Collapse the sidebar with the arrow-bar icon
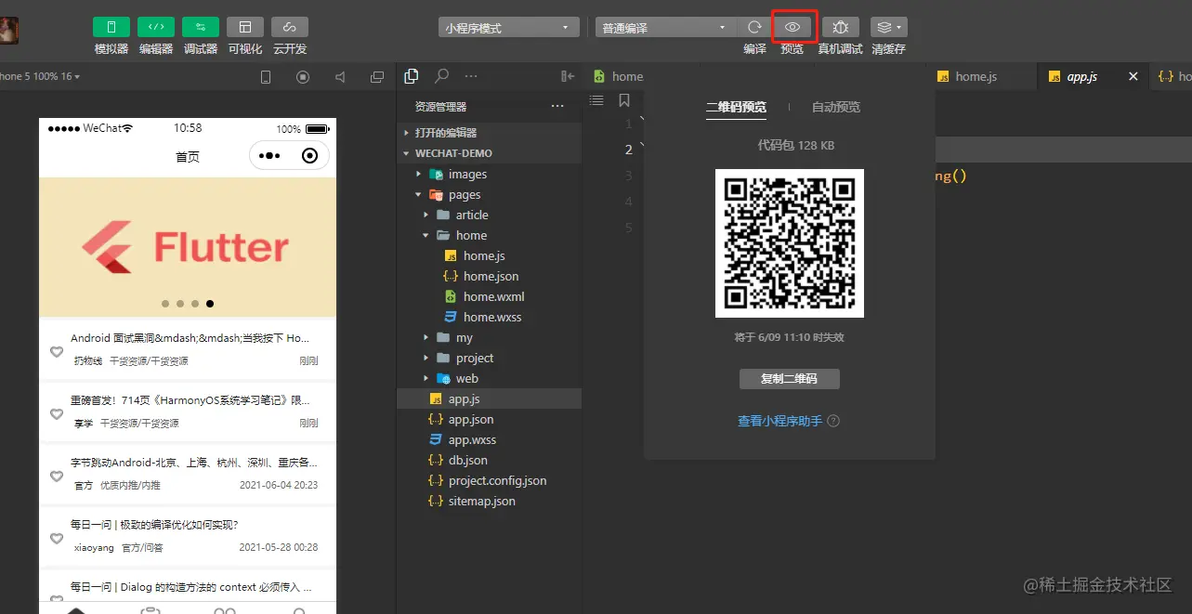1192x614 pixels. click(568, 76)
